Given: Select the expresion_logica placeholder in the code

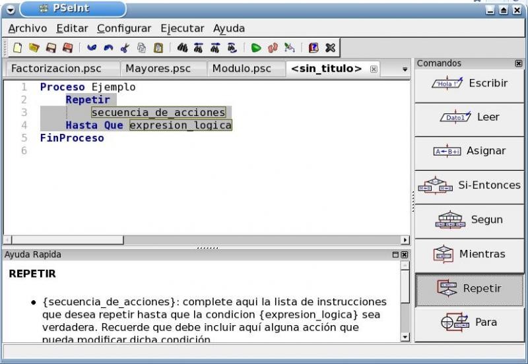Looking at the screenshot, I should coord(180,125).
